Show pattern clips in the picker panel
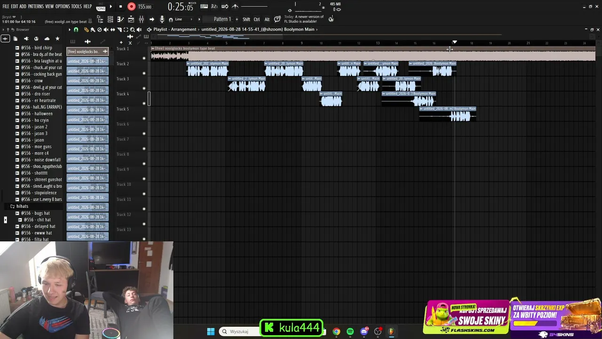 tap(72, 41)
